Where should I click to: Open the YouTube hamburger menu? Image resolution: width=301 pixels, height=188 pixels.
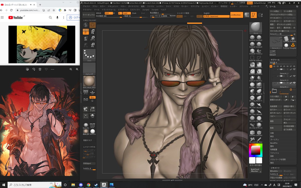(2, 18)
